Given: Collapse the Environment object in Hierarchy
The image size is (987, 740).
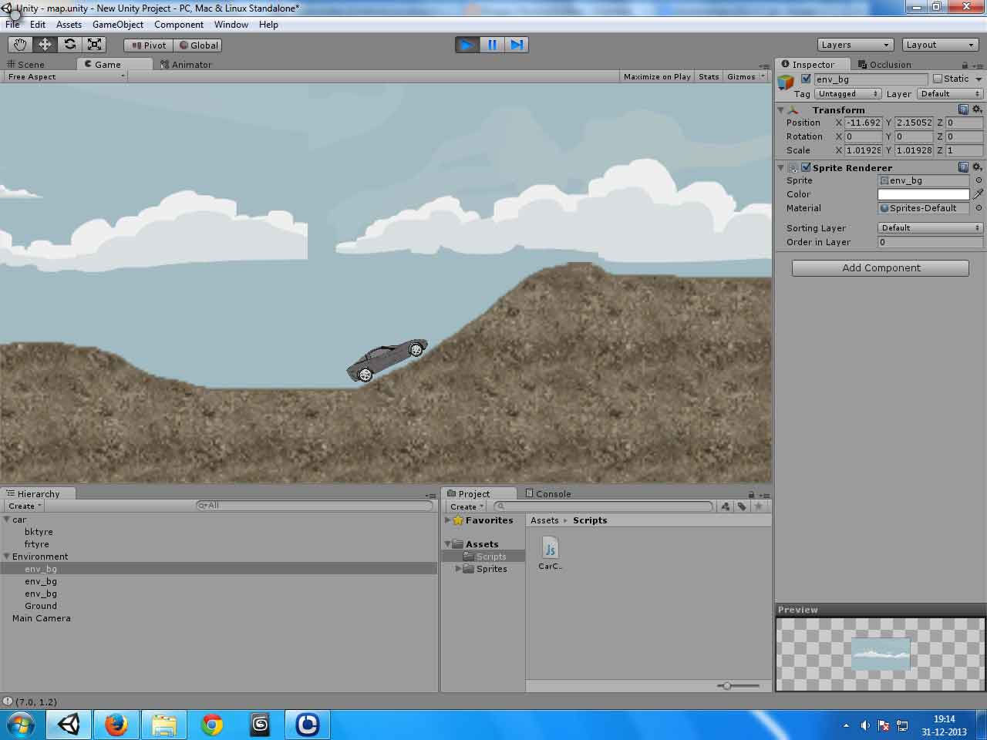Looking at the screenshot, I should 6,557.
